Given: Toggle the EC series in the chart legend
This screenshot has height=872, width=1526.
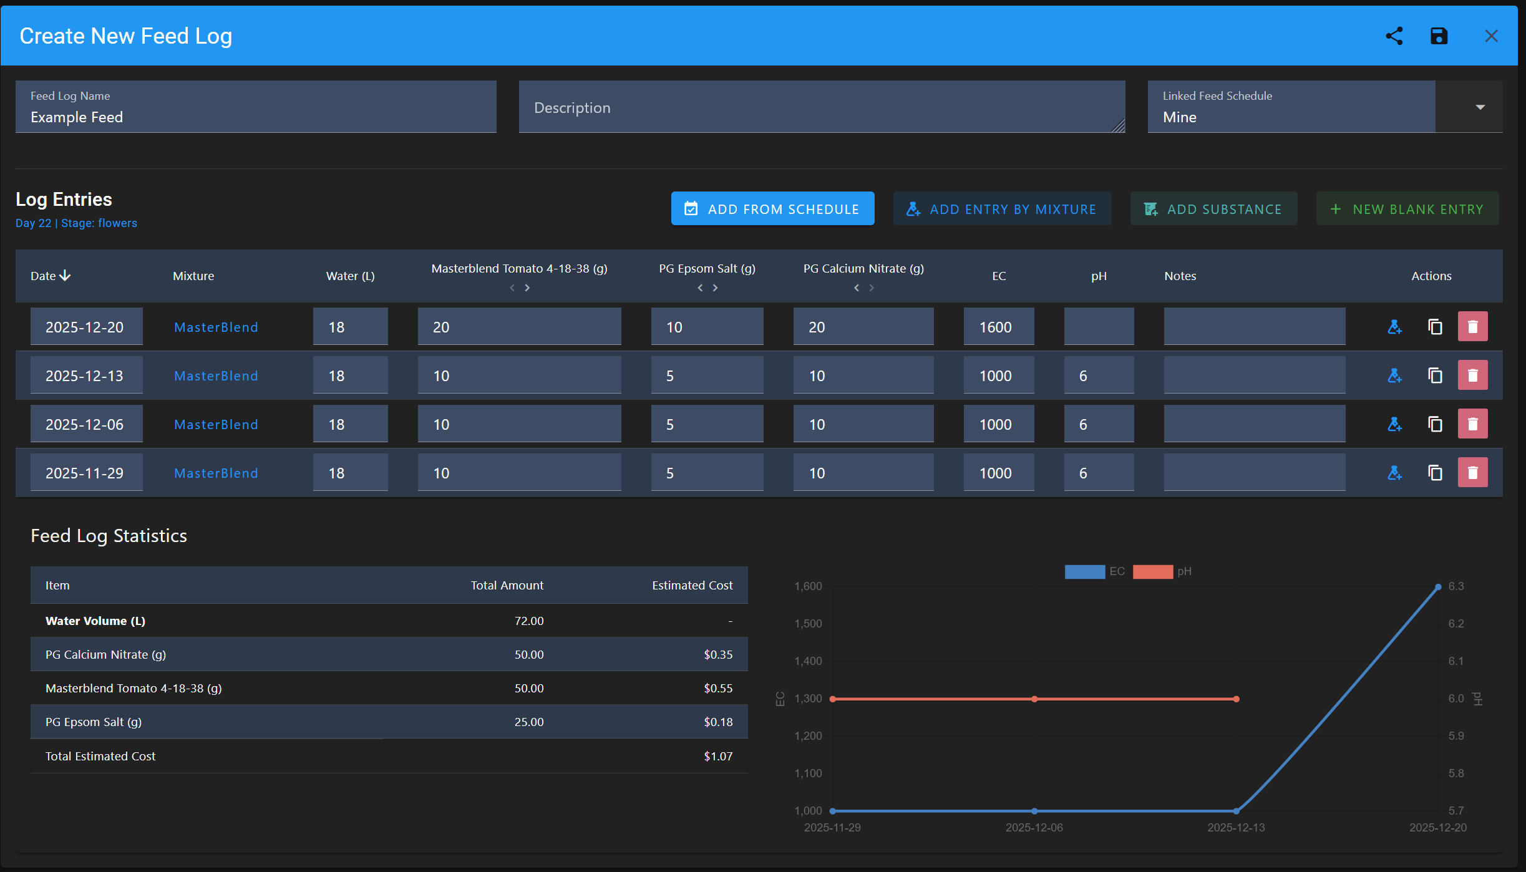Looking at the screenshot, I should [1084, 571].
